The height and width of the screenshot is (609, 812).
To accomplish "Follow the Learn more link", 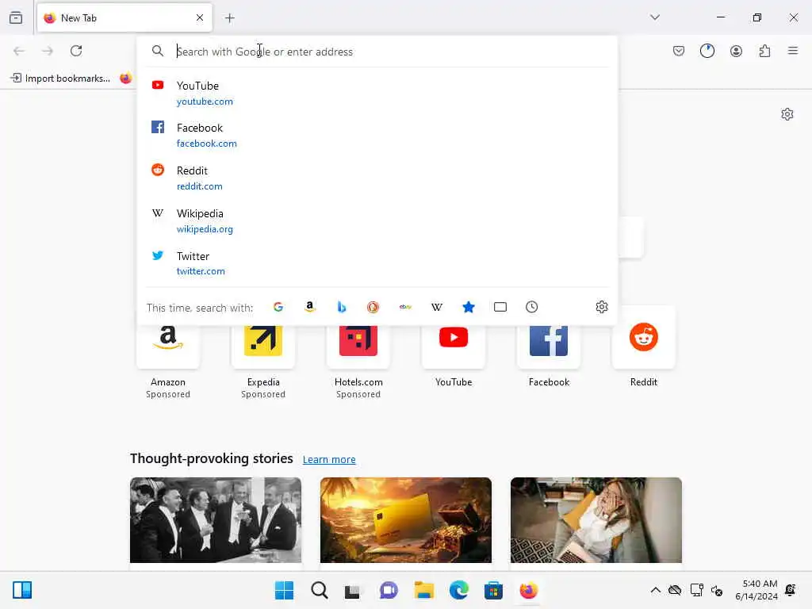I will [329, 459].
